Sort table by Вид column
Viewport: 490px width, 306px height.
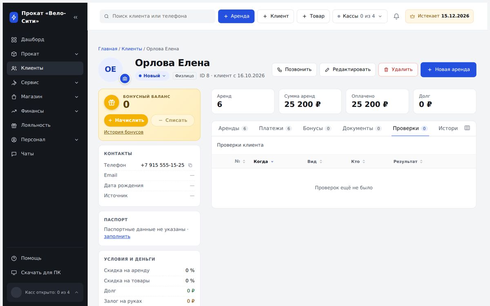(x=314, y=162)
